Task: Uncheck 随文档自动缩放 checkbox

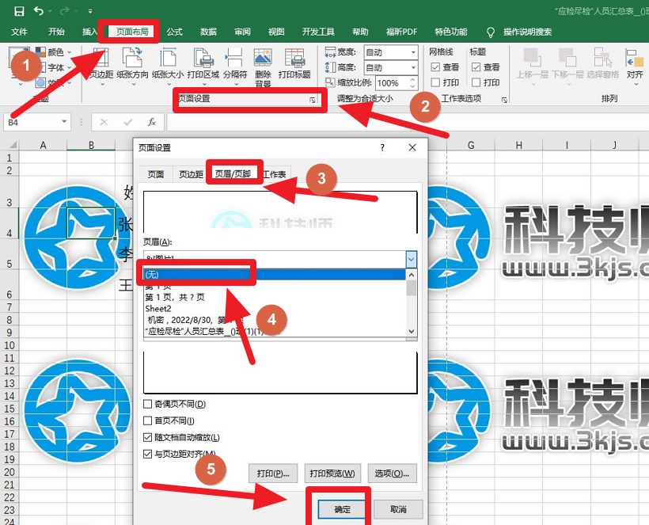Action: tap(147, 437)
